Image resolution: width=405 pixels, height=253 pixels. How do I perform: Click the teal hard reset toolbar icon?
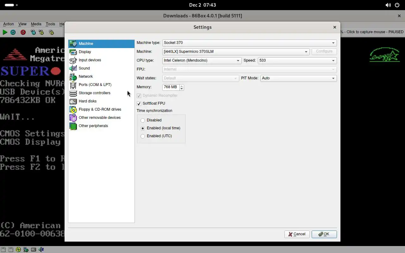(x=13, y=32)
